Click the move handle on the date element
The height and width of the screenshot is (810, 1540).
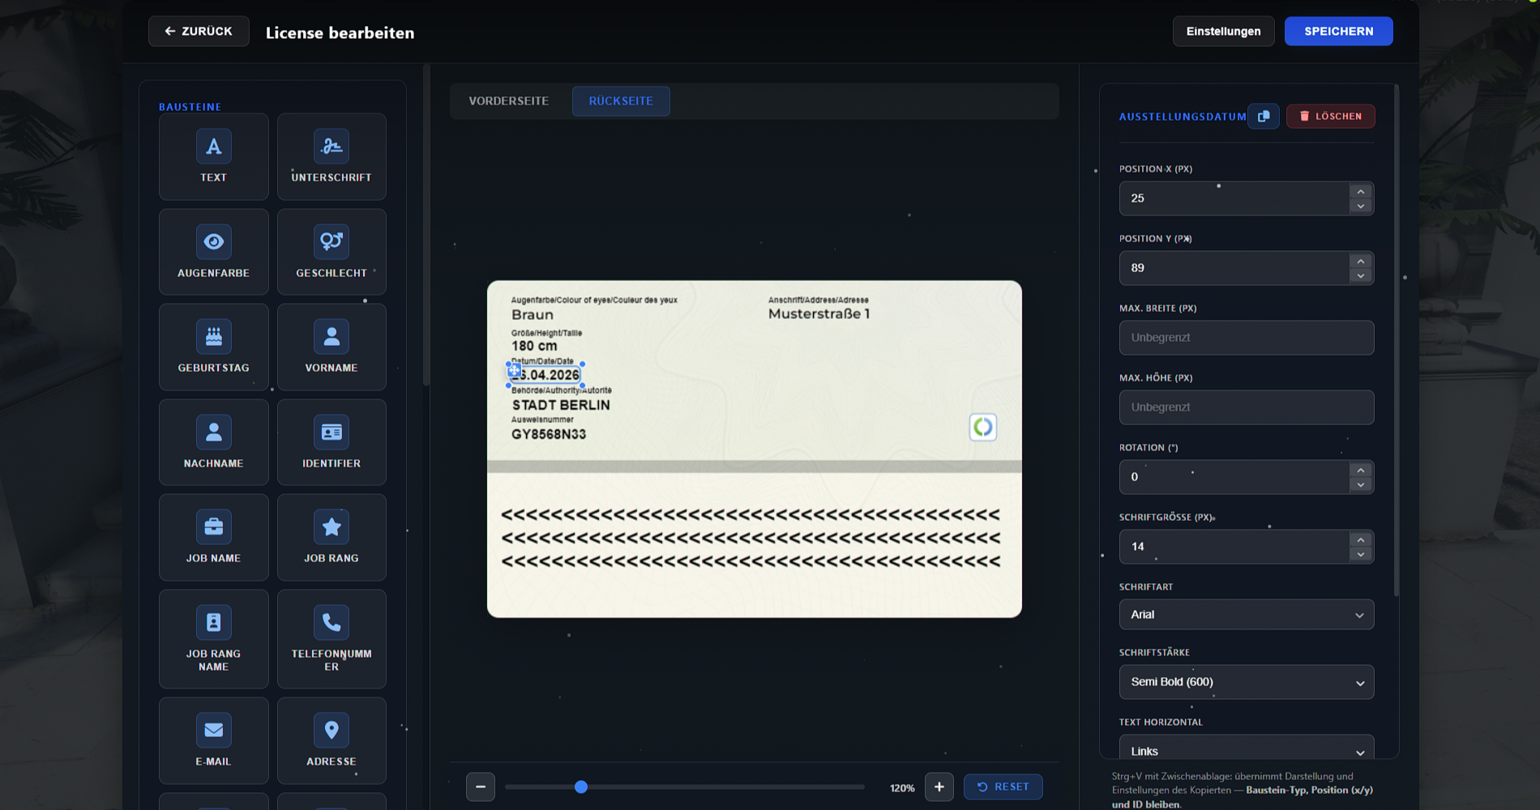(514, 370)
